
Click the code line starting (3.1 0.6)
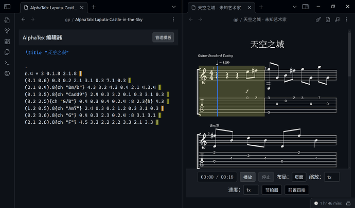click(78, 81)
